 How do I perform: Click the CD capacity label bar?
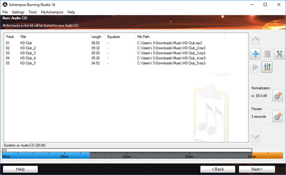[x=127, y=150]
